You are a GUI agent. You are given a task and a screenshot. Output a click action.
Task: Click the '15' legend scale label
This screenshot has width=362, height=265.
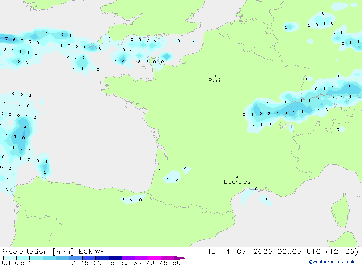pos(85,263)
